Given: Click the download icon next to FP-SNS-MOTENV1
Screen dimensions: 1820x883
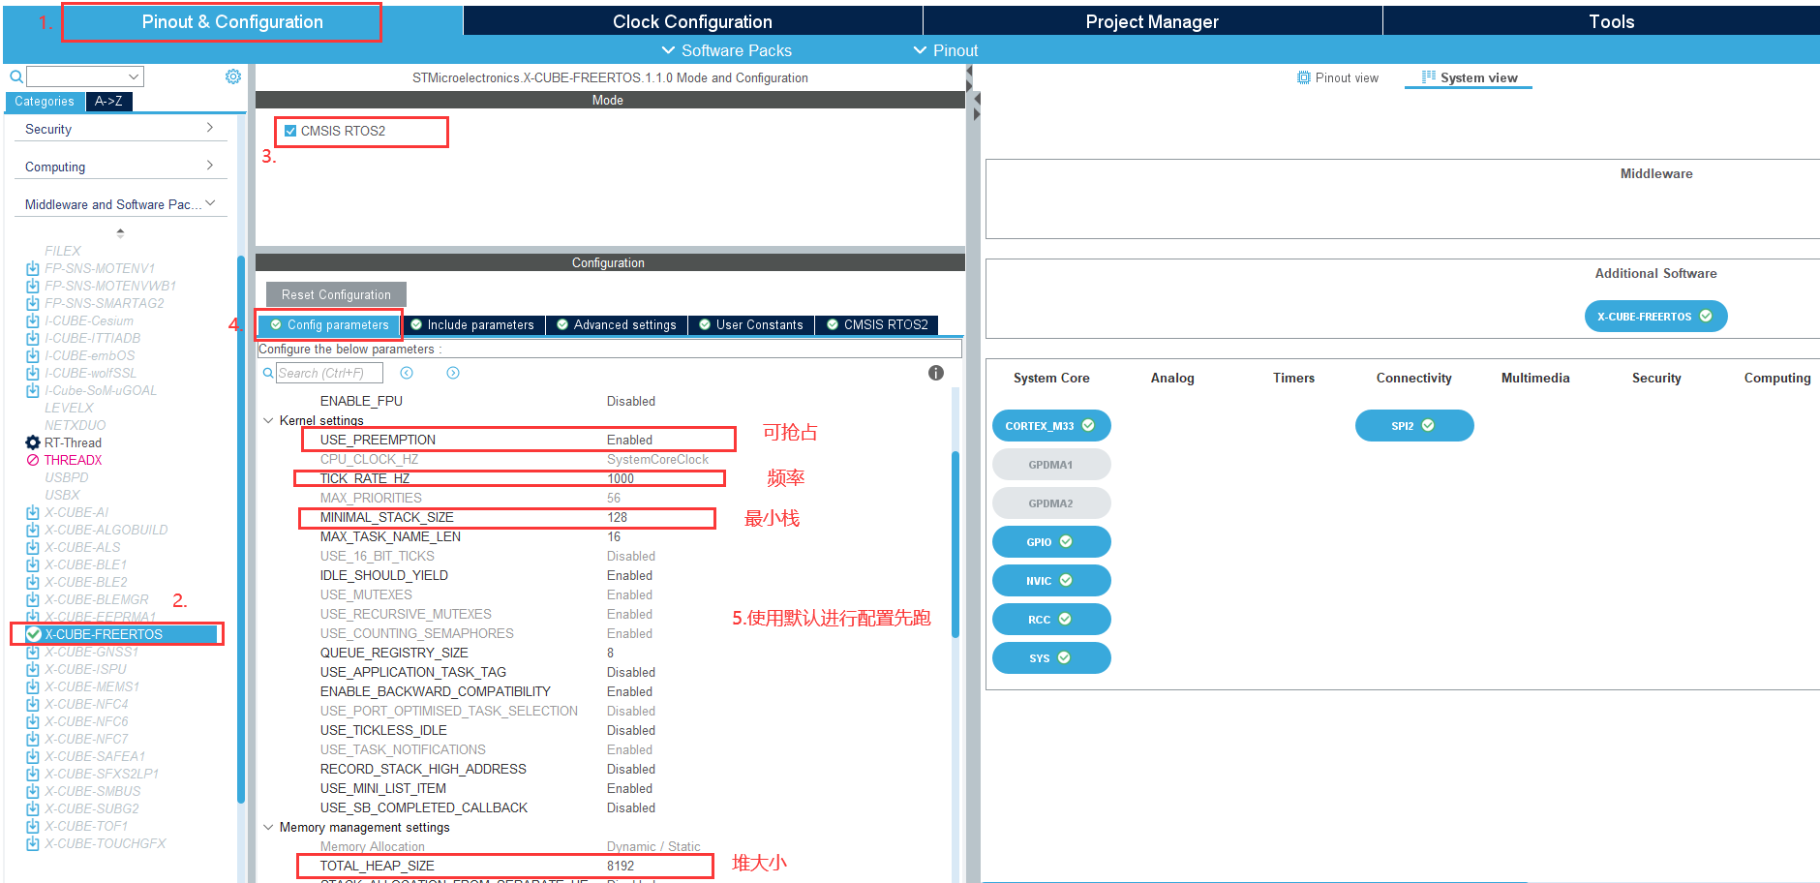Looking at the screenshot, I should coord(33,268).
